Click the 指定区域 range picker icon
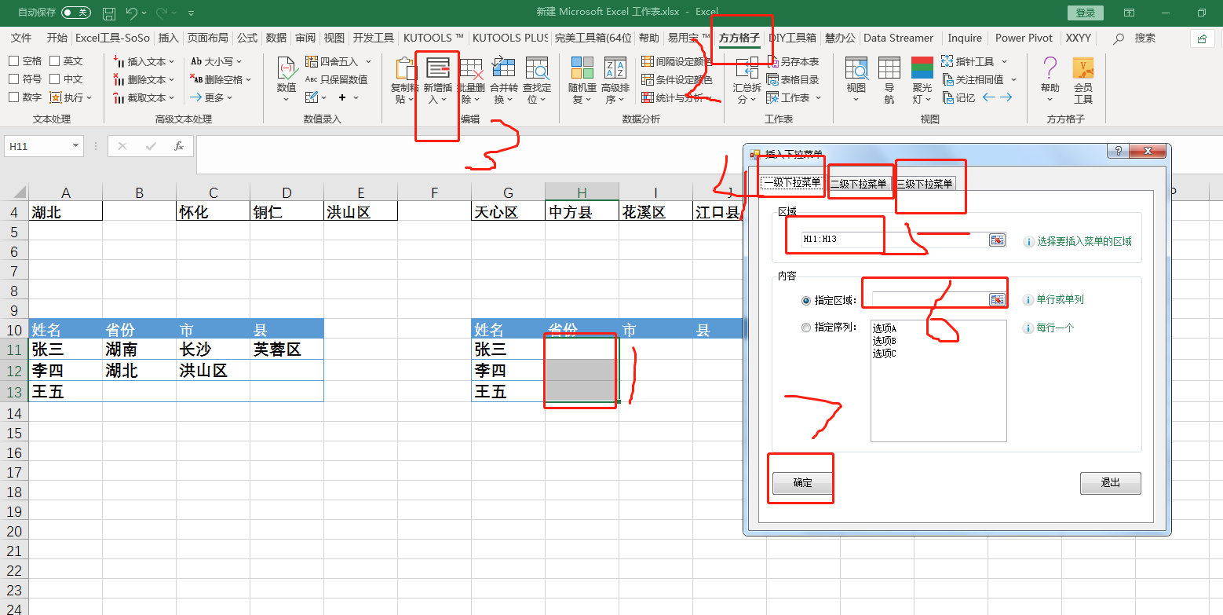Screen dimensions: 1223x615 (997, 299)
